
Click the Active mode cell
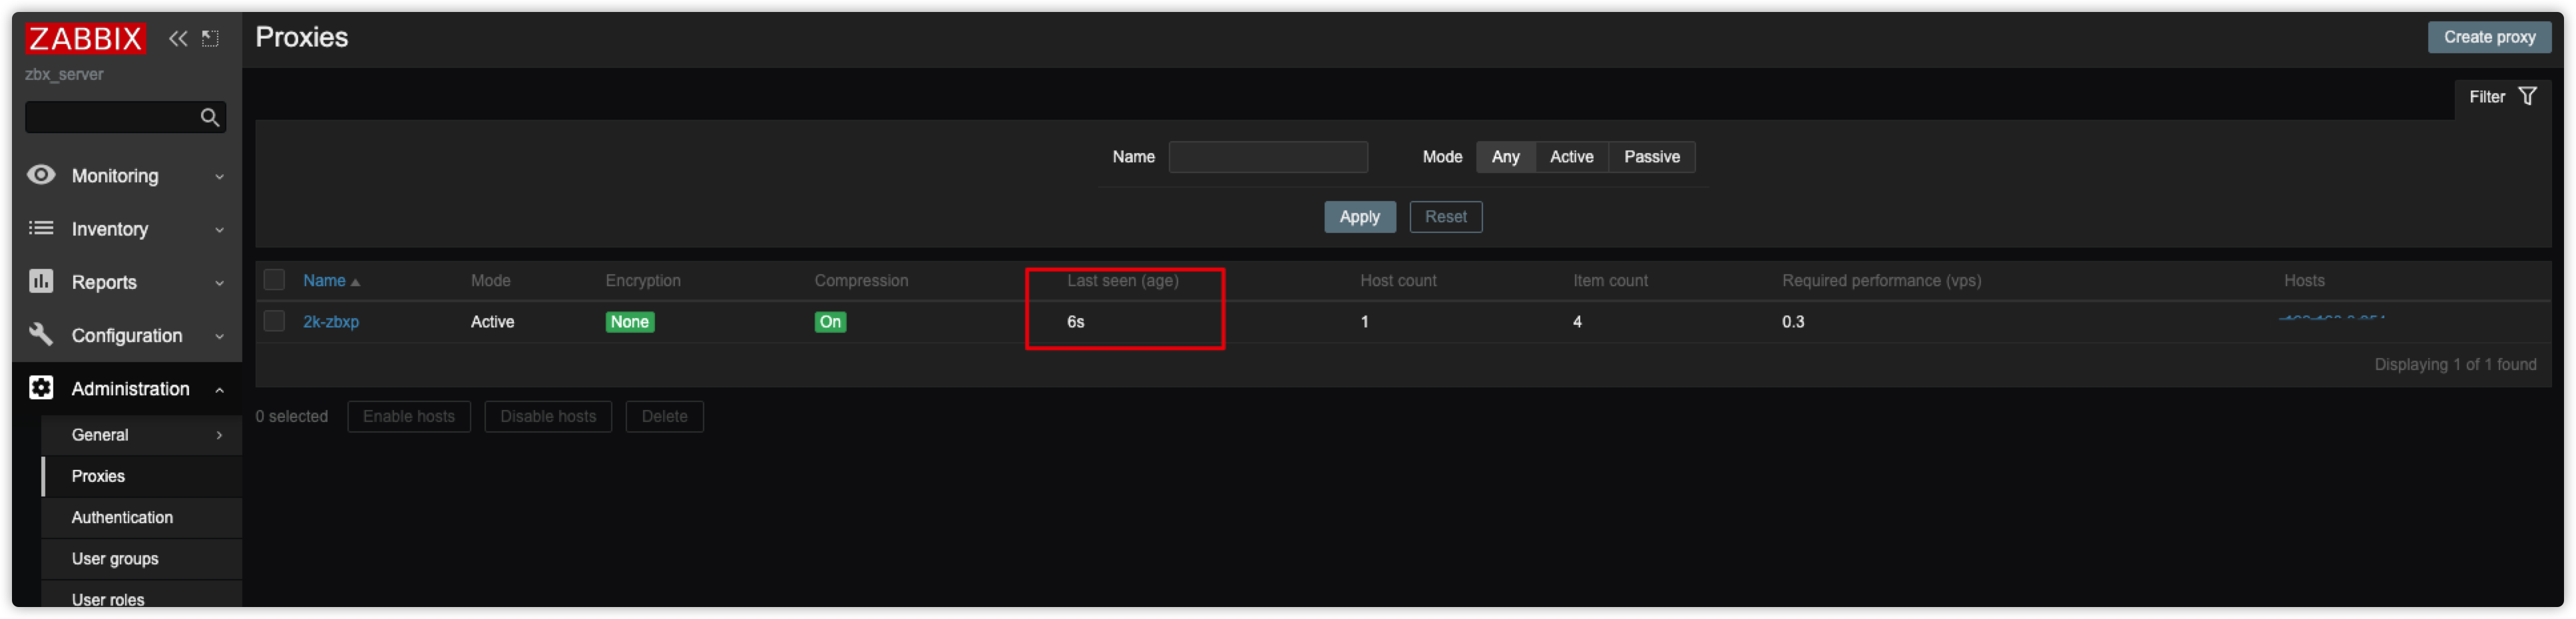coord(492,322)
